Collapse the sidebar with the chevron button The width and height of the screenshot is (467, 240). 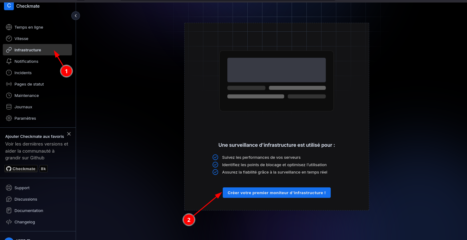click(76, 16)
